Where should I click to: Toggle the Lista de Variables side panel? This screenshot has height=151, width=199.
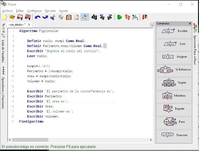click(x=3, y=51)
